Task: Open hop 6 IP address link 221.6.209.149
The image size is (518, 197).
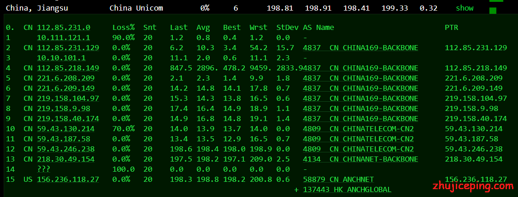Action: point(66,88)
